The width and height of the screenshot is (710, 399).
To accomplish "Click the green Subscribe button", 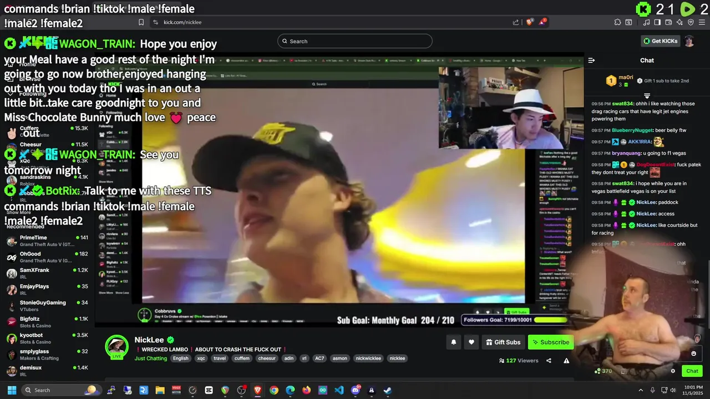I will tap(550, 342).
